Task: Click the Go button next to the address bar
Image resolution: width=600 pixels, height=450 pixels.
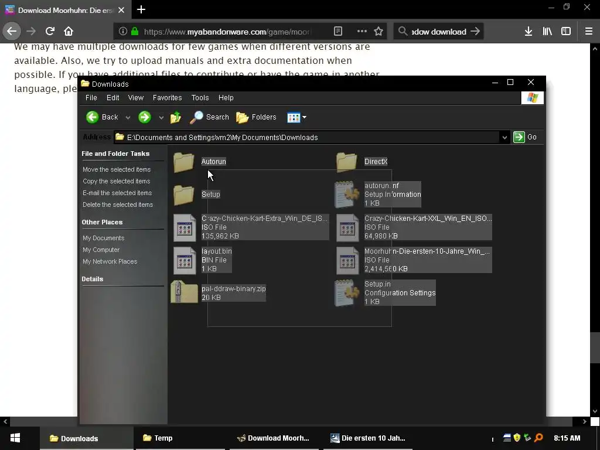Action: pos(525,137)
